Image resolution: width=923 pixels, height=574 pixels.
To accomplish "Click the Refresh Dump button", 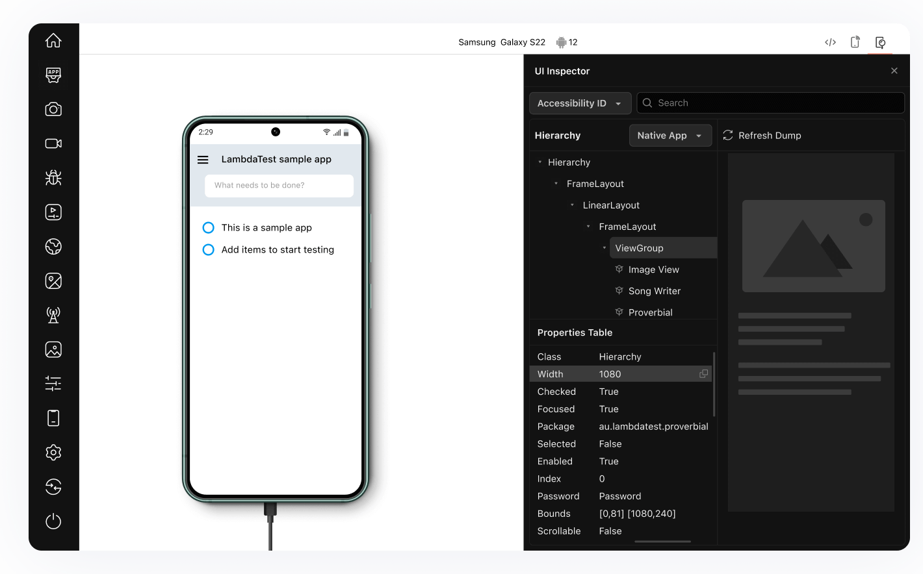I will (x=762, y=135).
